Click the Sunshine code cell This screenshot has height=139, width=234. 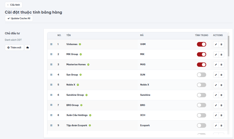coord(145,95)
